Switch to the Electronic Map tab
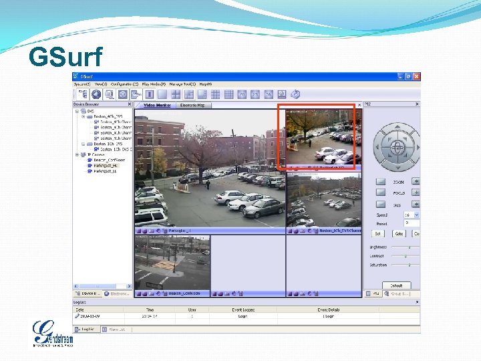 tap(192, 106)
